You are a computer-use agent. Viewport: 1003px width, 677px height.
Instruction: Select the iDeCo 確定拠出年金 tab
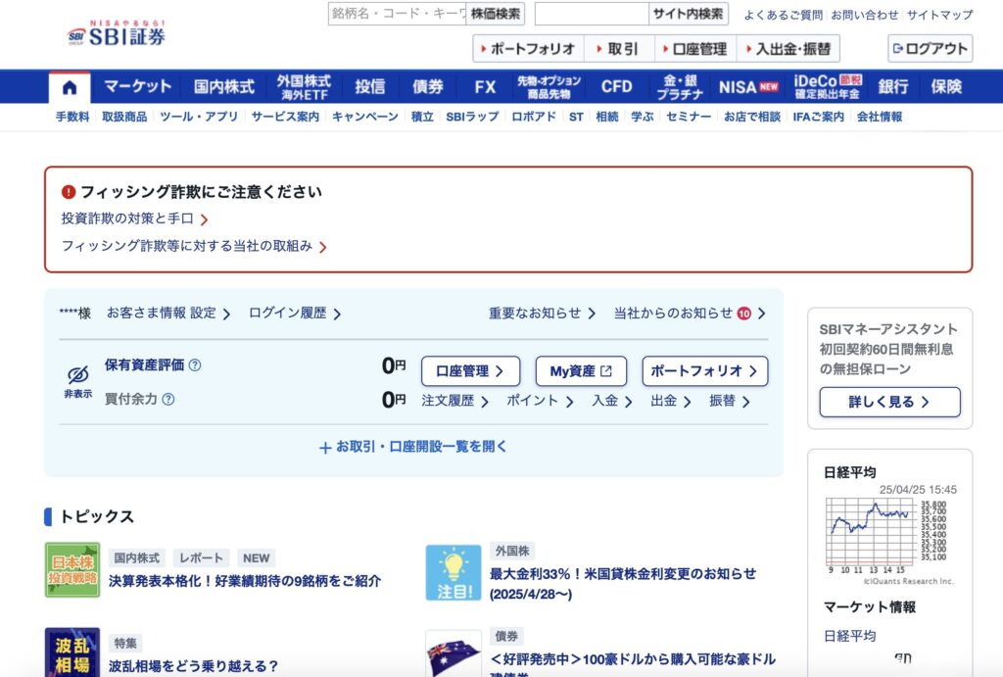(828, 87)
